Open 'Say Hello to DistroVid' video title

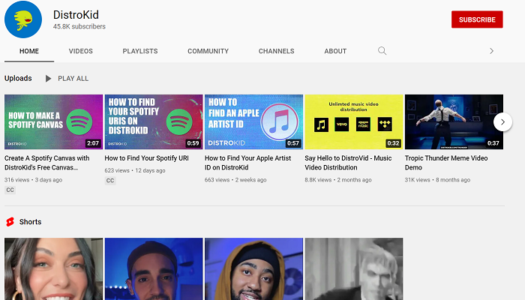[348, 163]
